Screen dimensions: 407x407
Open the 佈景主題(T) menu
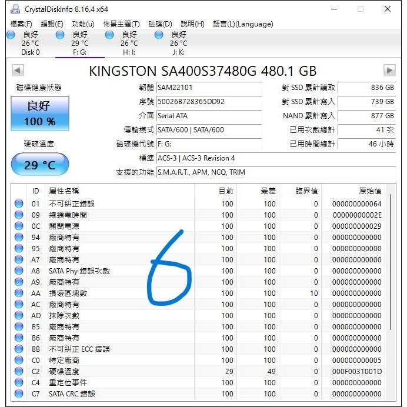click(121, 24)
